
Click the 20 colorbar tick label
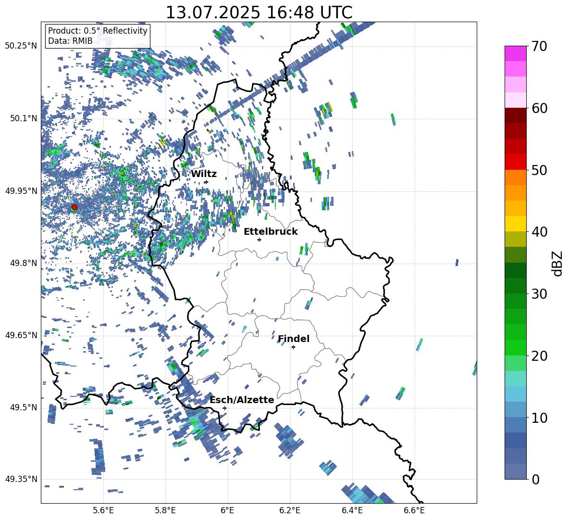coord(539,356)
